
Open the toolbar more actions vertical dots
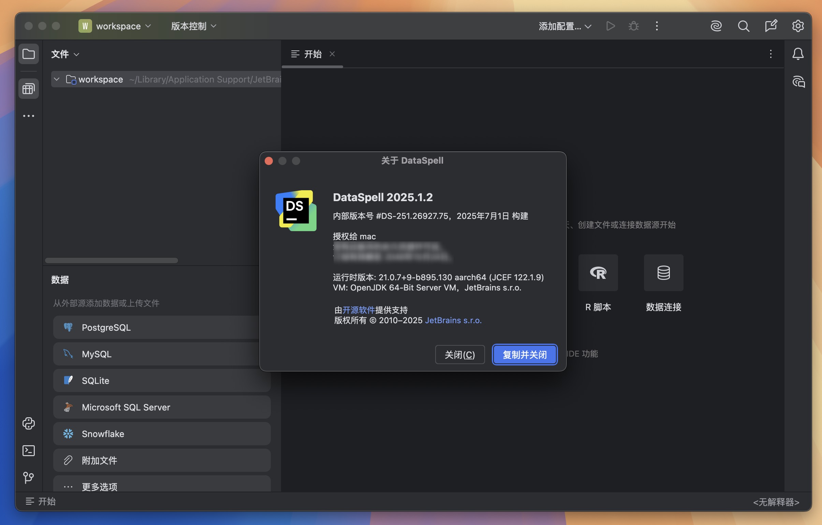[x=657, y=26]
